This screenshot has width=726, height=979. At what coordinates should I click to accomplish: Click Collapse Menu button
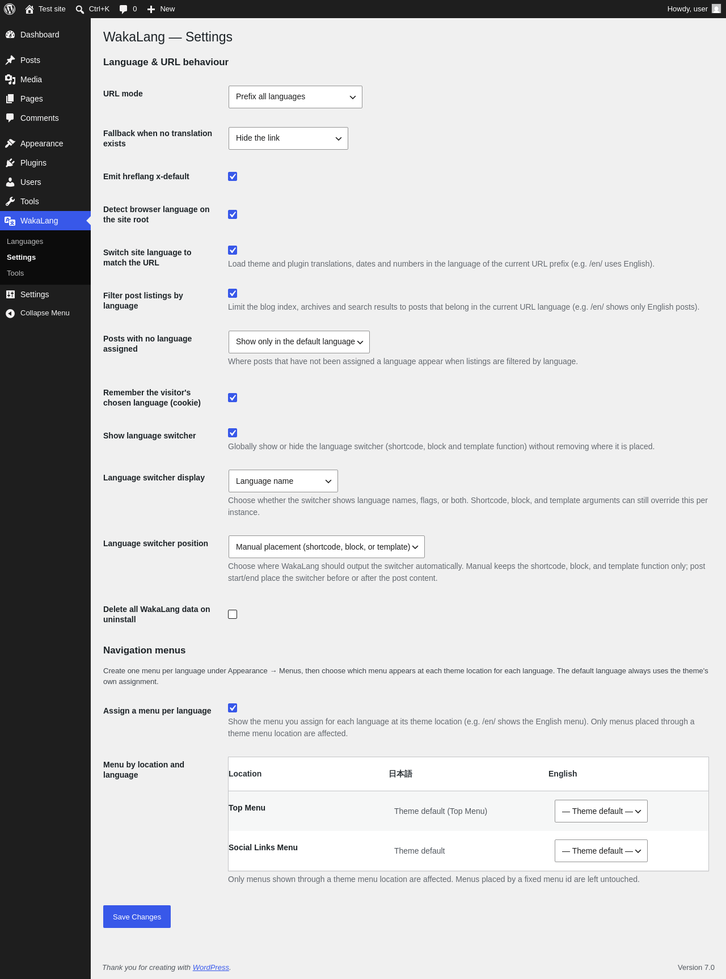point(45,313)
